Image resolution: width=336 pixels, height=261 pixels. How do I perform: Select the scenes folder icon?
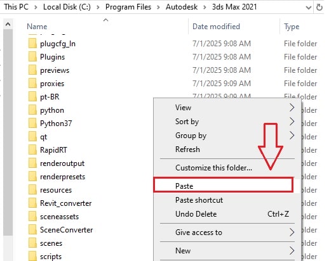(x=32, y=243)
